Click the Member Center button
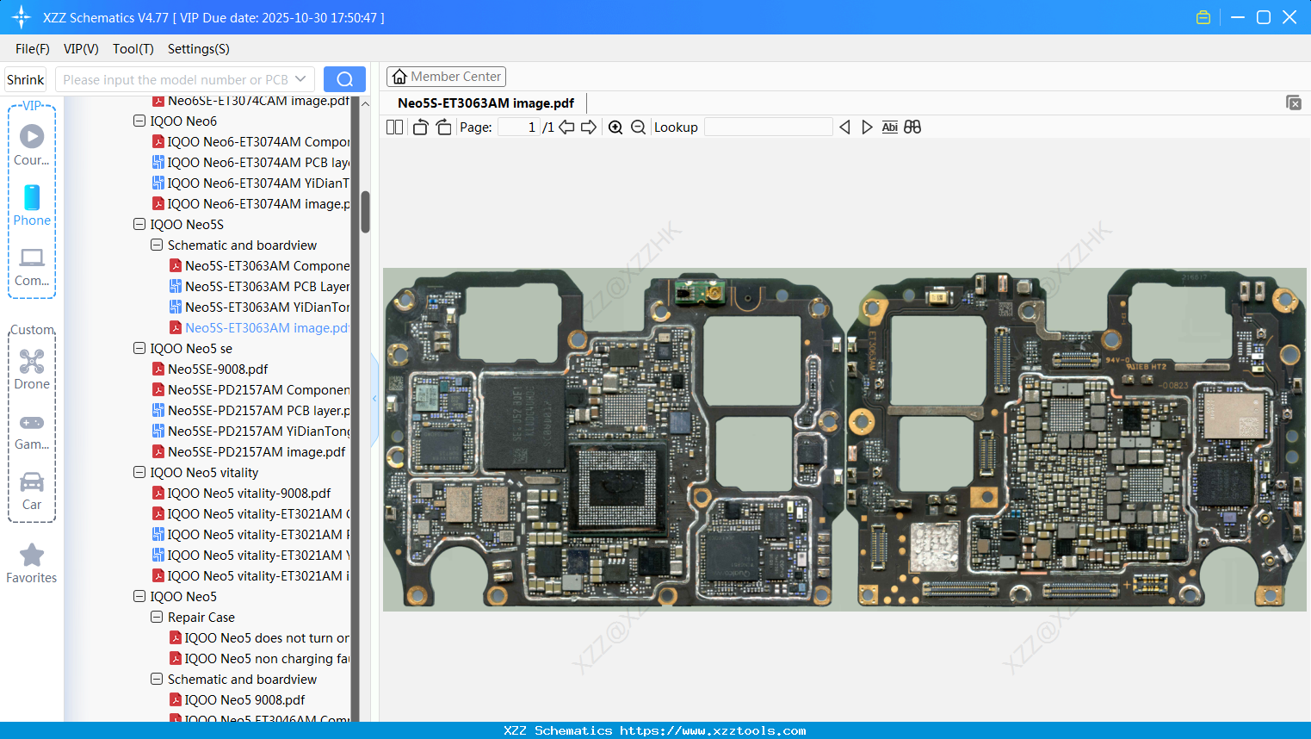1311x739 pixels. pyautogui.click(x=446, y=77)
